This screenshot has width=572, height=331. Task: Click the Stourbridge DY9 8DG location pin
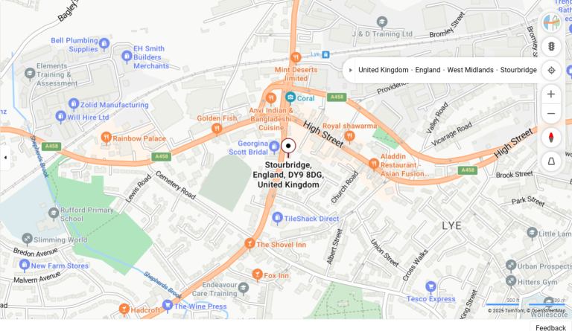288,147
